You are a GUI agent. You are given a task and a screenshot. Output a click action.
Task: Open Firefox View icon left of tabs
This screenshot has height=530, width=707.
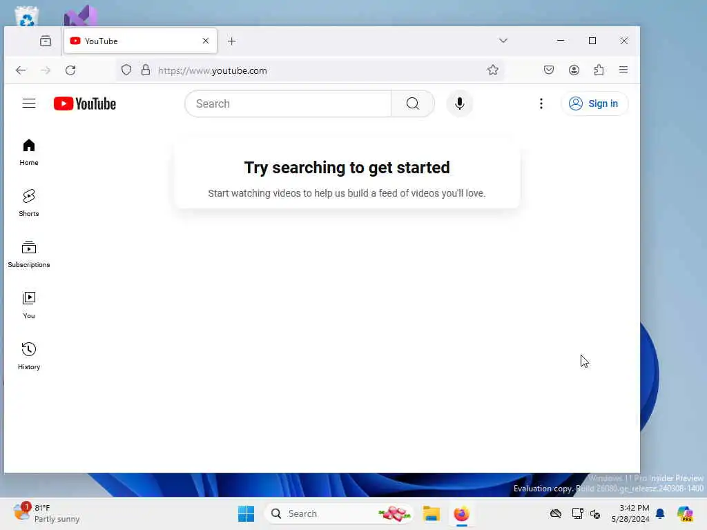(46, 41)
